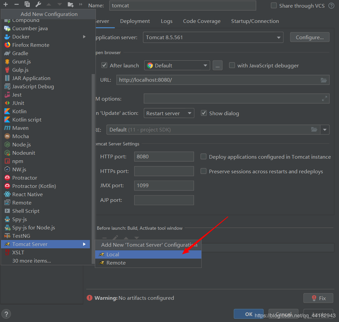
Task: Click the URL input field
Action: pos(223,80)
